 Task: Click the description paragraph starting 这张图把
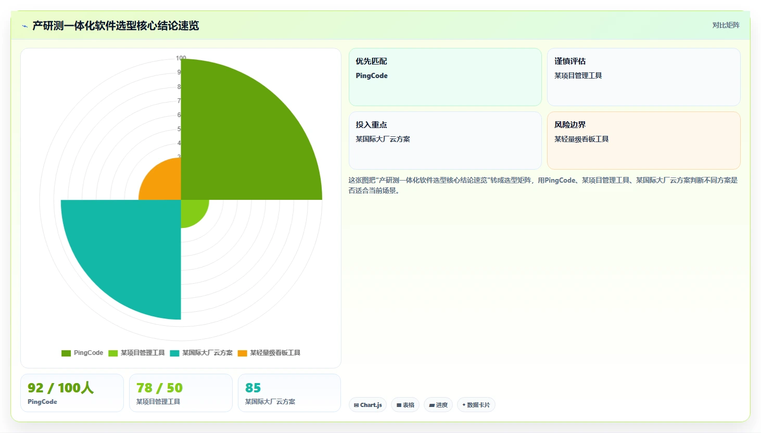(543, 185)
